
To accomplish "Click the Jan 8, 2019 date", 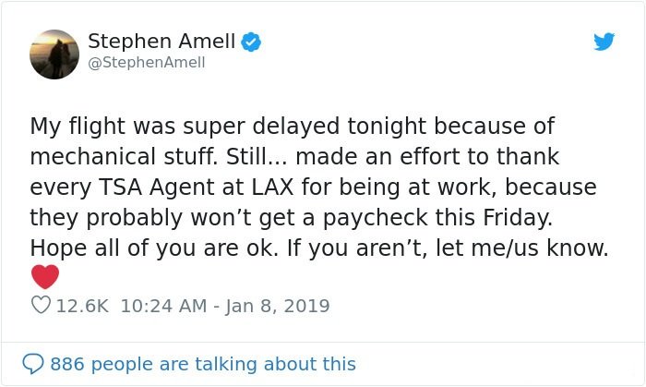I will (277, 307).
